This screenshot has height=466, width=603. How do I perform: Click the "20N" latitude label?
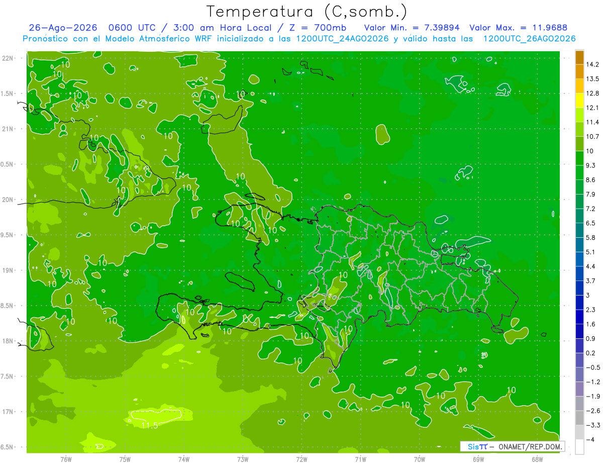pyautogui.click(x=8, y=200)
